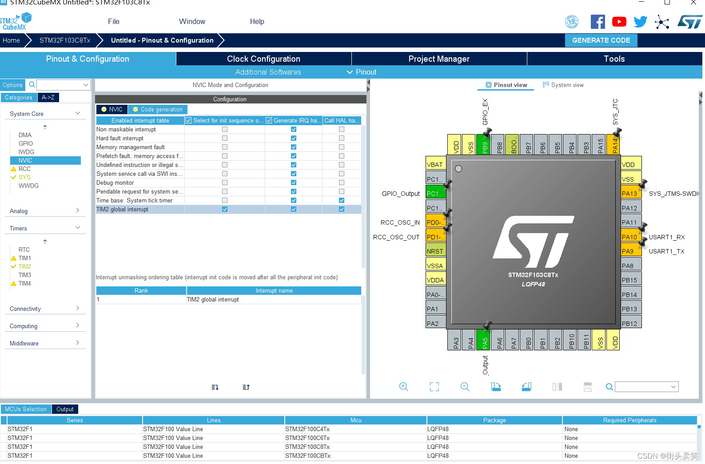The width and height of the screenshot is (705, 464).
Task: Open the peripheral search dropdown beside Options
Action: (86, 85)
